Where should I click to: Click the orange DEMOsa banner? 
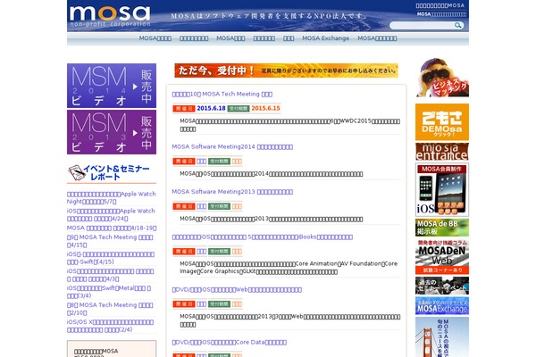[x=442, y=122]
